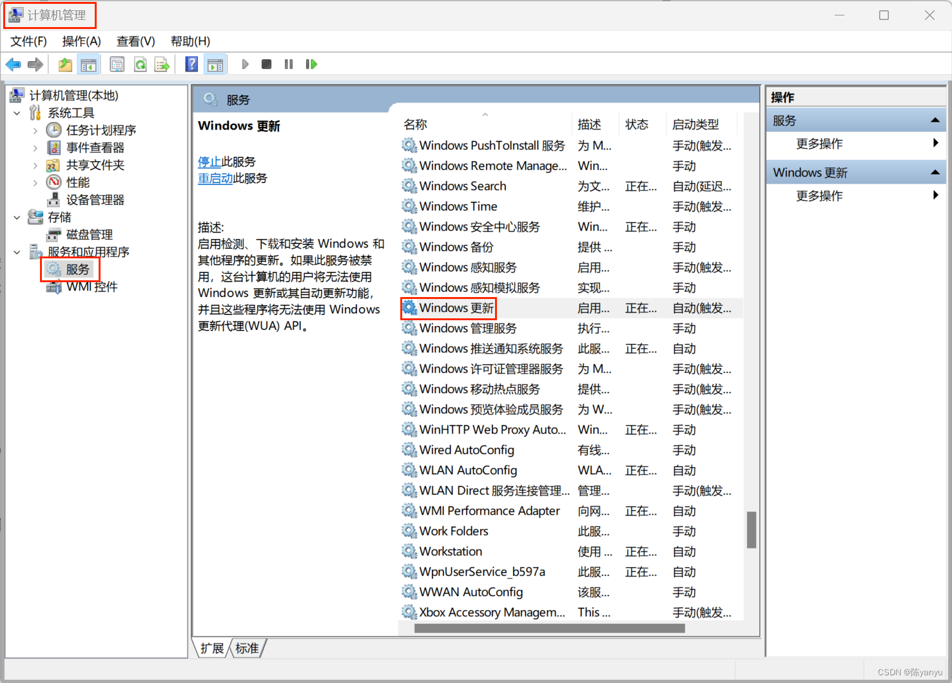Click the horizontal scrollbar thumb of services list
952x683 pixels.
click(x=549, y=628)
